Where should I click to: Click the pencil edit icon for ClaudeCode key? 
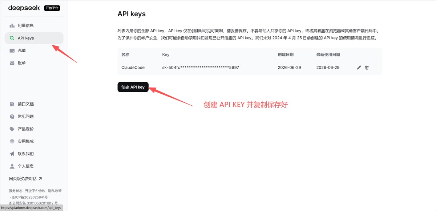pyautogui.click(x=359, y=68)
